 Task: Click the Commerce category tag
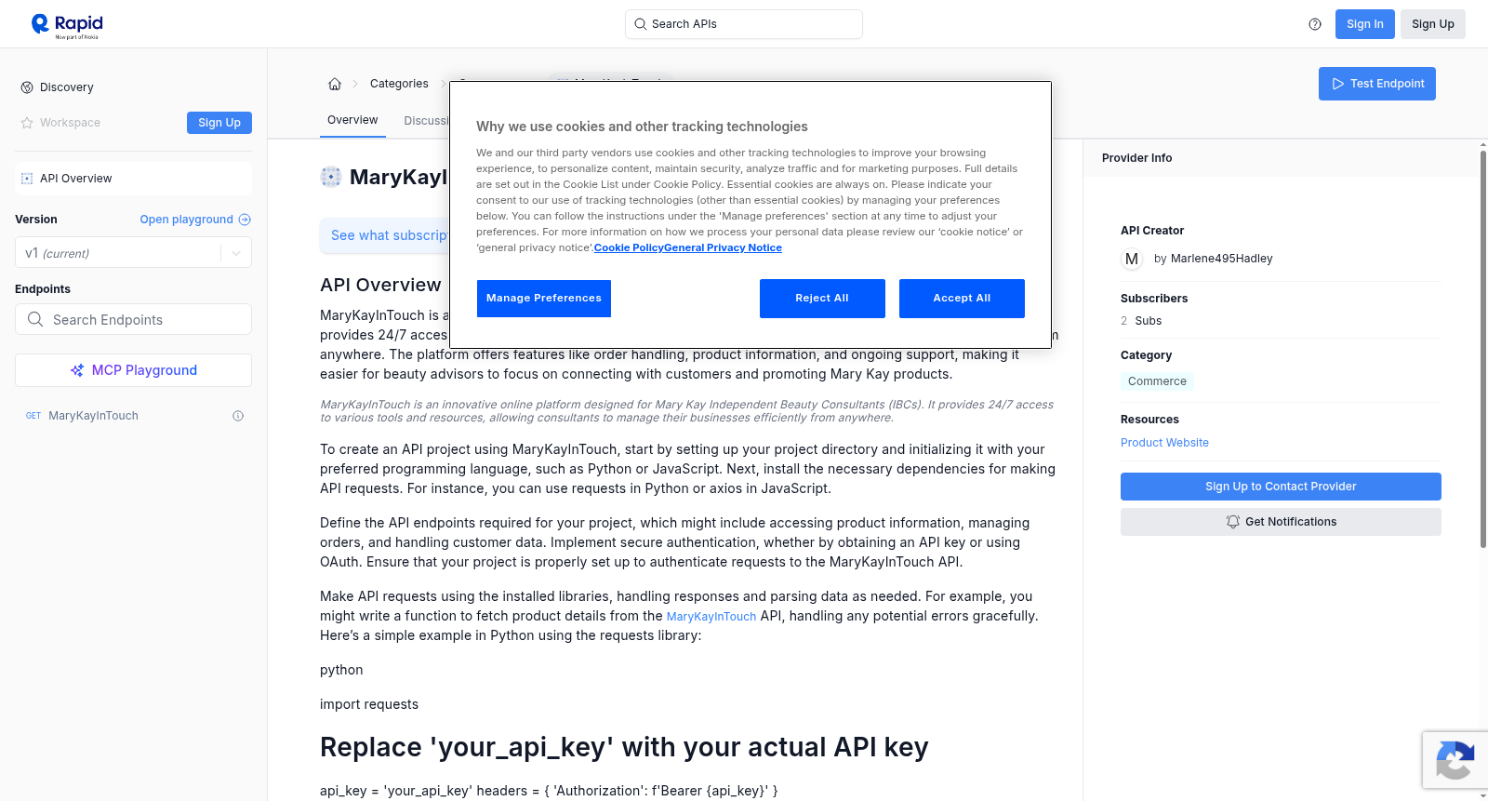pos(1157,381)
